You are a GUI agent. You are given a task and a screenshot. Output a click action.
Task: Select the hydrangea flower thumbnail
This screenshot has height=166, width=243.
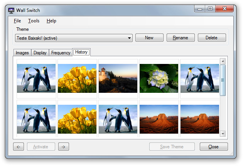[159, 79]
